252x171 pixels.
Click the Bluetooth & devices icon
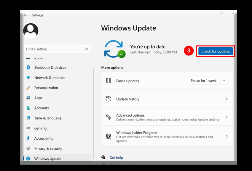[28, 67]
